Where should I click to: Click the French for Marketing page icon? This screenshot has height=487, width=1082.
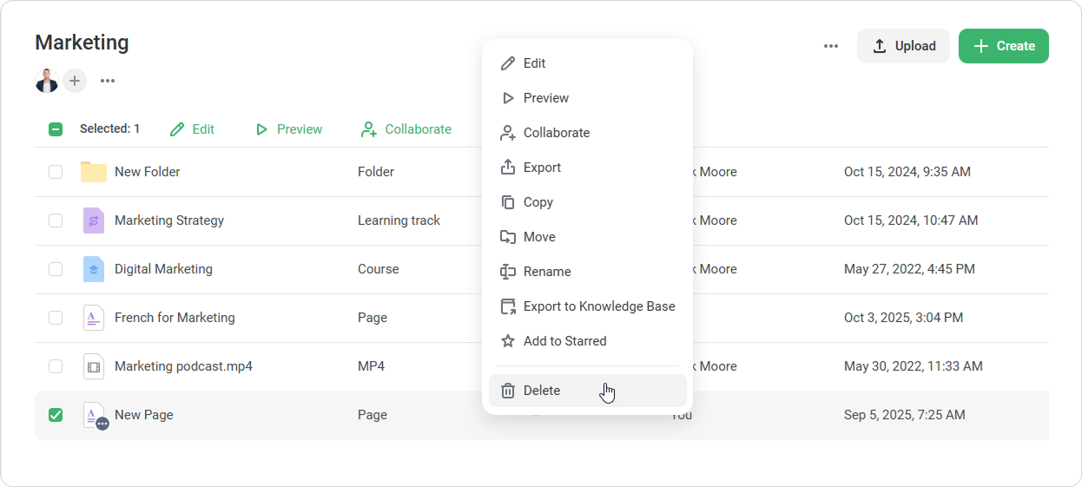coord(93,318)
